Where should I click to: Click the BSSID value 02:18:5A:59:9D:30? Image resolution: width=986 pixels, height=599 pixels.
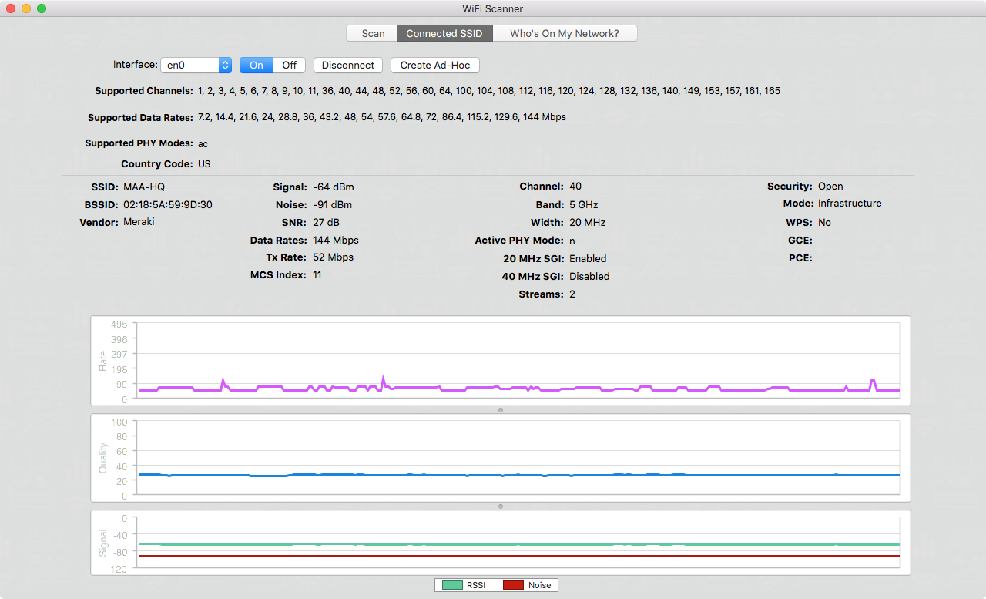point(167,205)
